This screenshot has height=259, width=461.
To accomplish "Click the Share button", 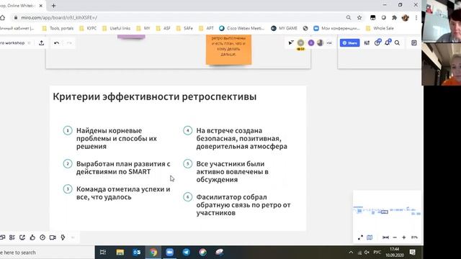I will click(x=350, y=43).
